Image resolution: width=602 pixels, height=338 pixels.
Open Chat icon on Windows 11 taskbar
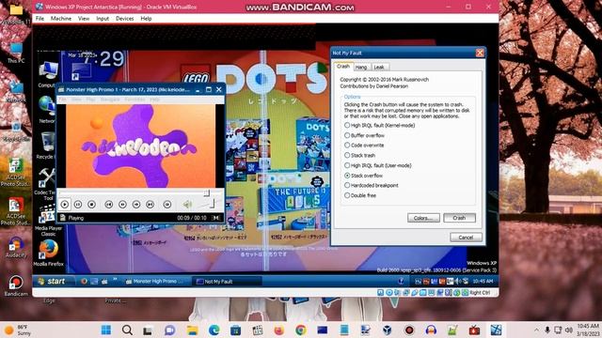(169, 330)
